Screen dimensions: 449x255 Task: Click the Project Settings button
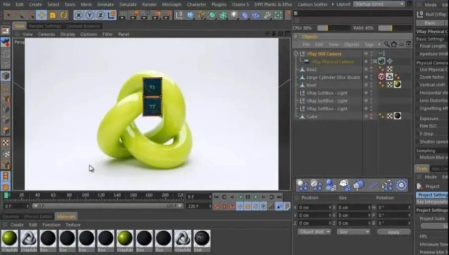[433, 195]
